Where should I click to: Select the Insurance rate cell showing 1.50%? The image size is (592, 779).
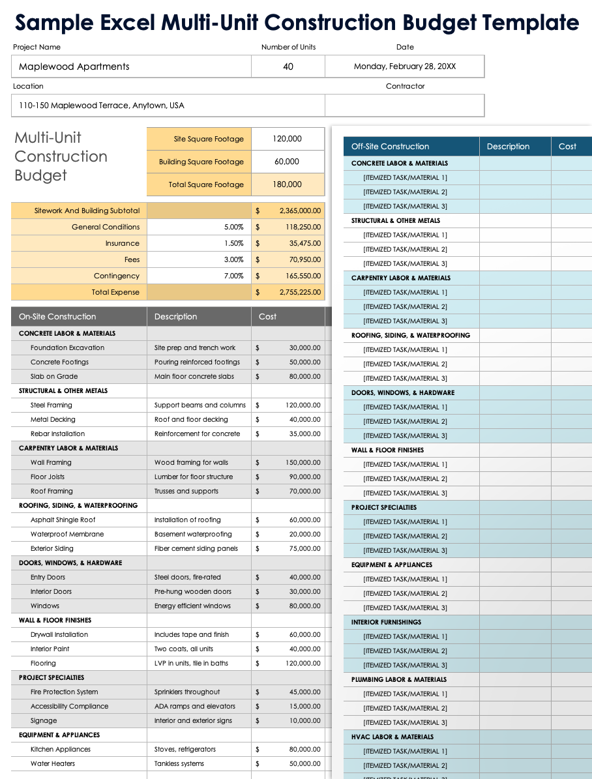pyautogui.click(x=199, y=243)
